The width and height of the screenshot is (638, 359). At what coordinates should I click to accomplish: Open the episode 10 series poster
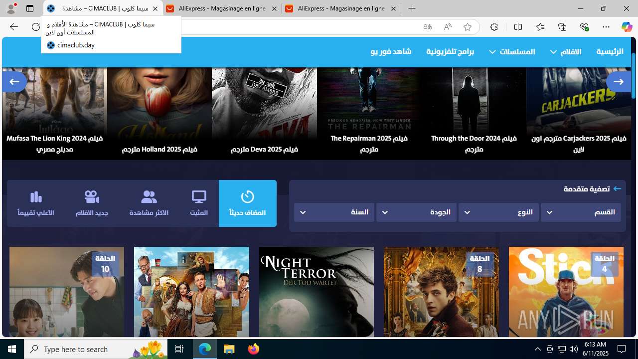click(x=67, y=292)
